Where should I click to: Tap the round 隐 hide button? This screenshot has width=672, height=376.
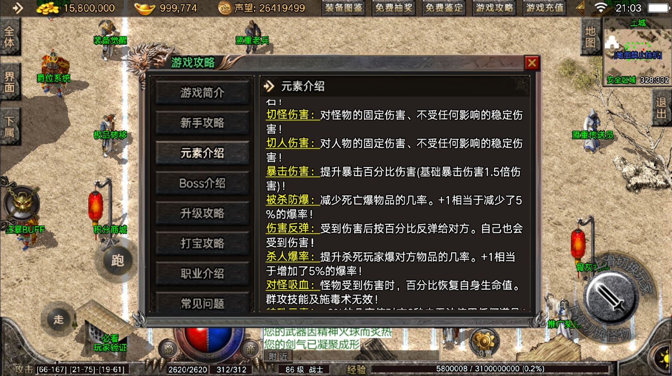pos(169,350)
